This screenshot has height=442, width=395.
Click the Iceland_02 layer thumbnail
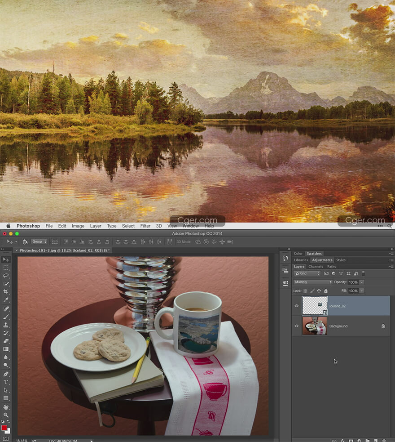[x=315, y=306]
